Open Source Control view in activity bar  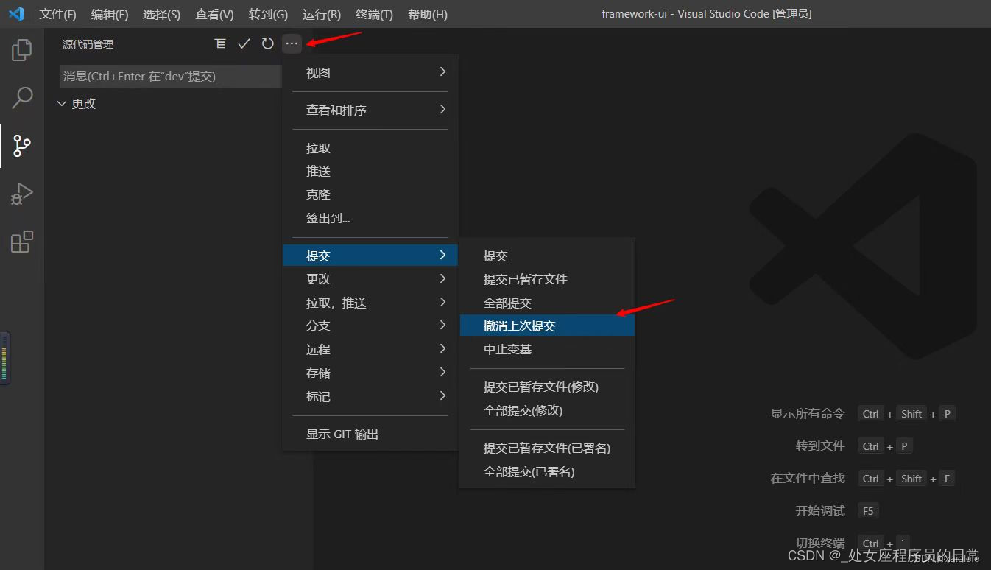coord(22,145)
